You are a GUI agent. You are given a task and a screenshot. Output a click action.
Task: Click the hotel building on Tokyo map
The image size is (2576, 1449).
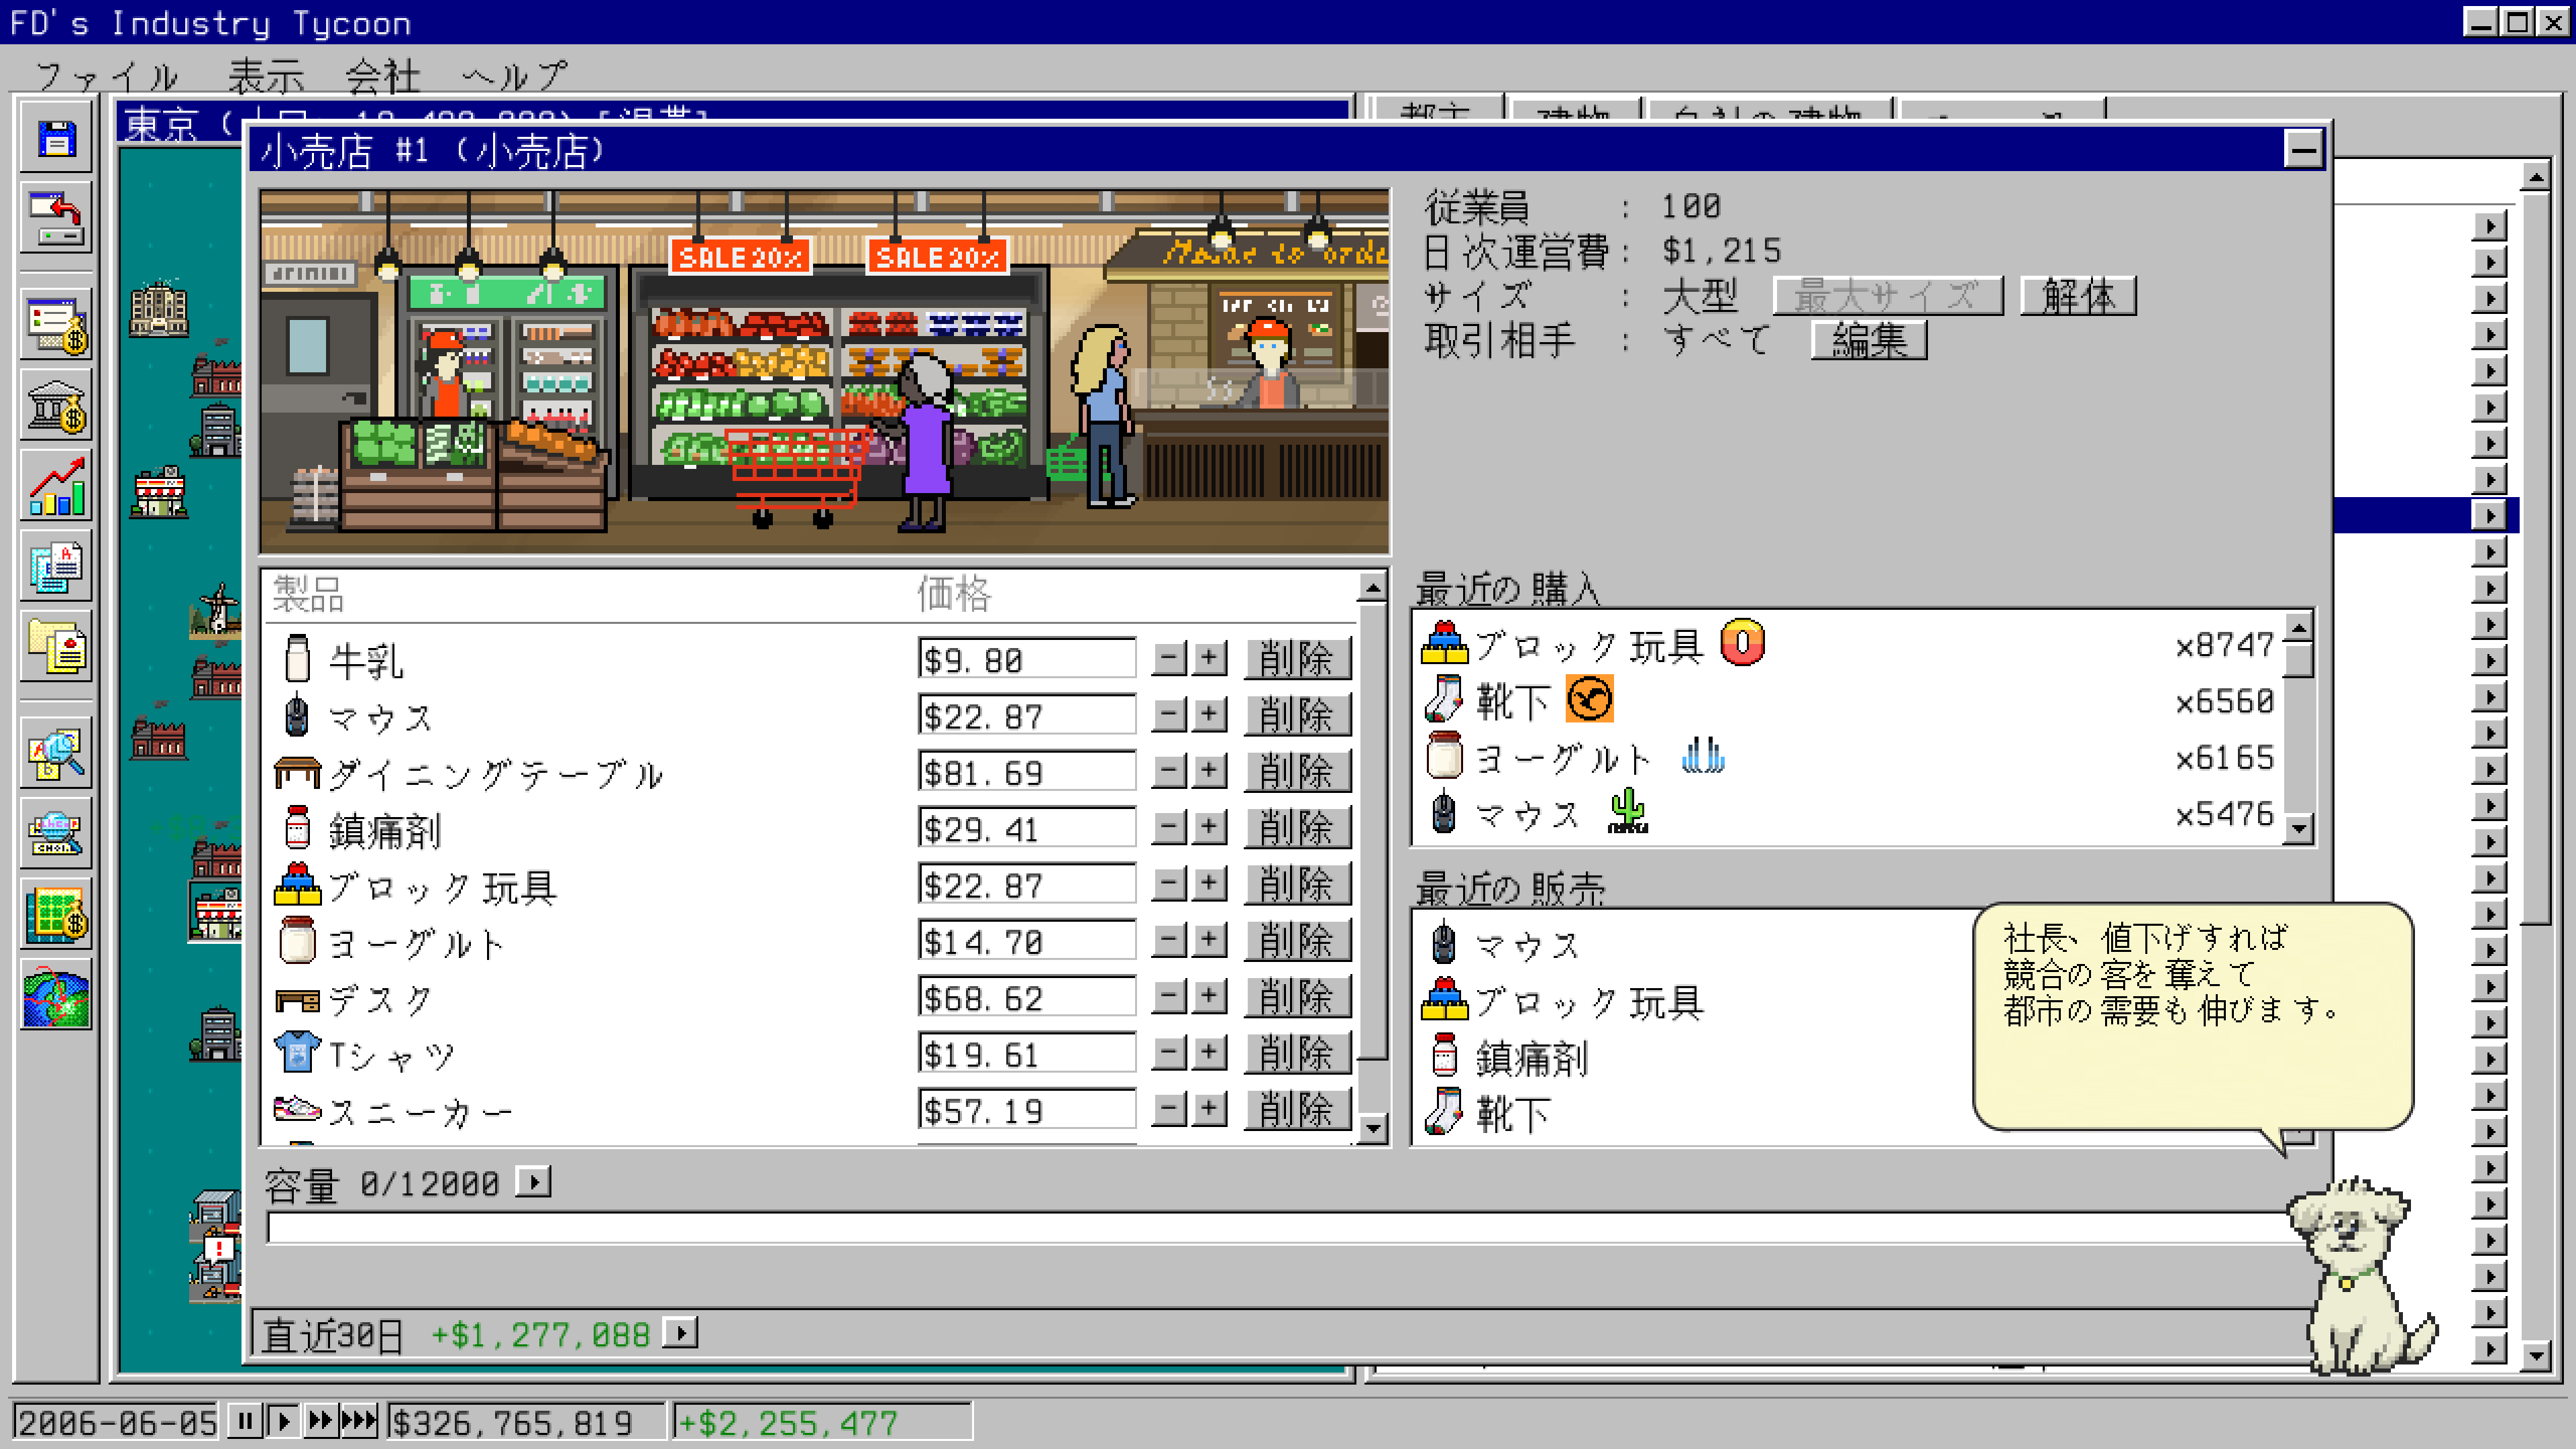[x=159, y=308]
